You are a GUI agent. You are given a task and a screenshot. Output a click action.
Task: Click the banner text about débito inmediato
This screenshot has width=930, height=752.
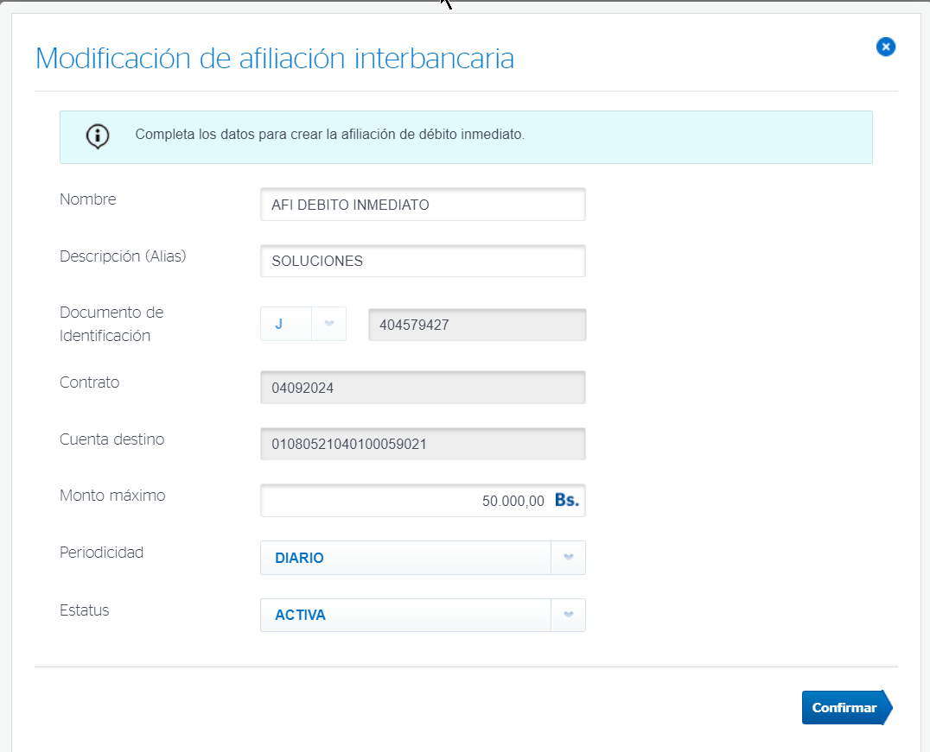[330, 135]
